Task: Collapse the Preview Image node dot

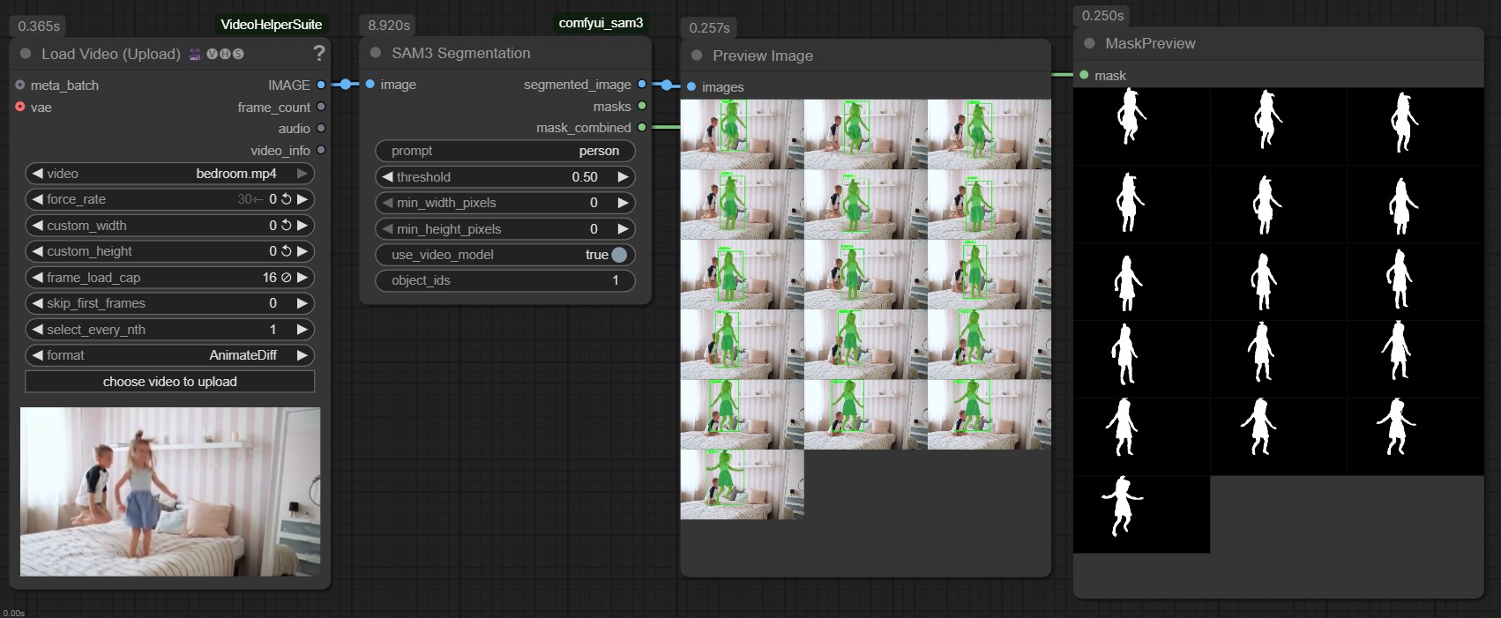Action: click(x=697, y=56)
